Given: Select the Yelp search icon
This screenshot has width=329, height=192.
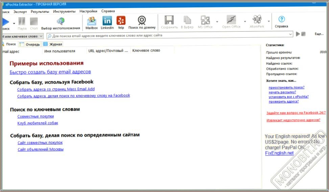Looking at the screenshot, I should point(121,21).
